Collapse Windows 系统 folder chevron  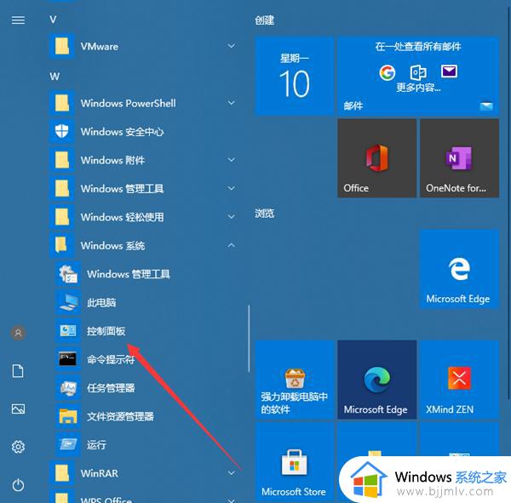coord(232,245)
